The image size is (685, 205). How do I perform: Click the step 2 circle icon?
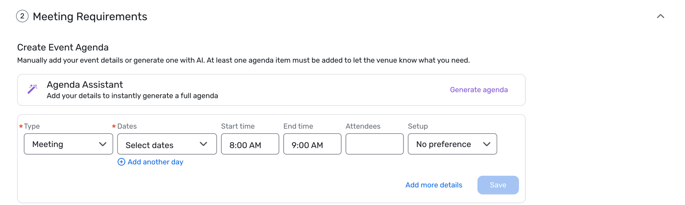22,16
